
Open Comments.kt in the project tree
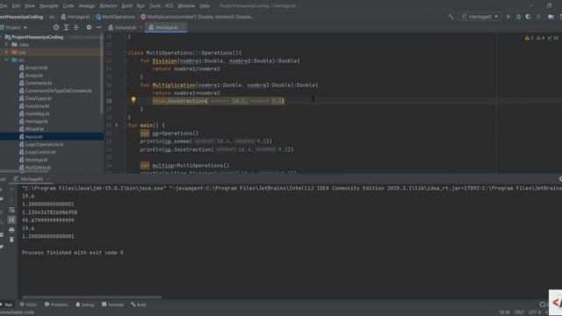click(x=39, y=83)
